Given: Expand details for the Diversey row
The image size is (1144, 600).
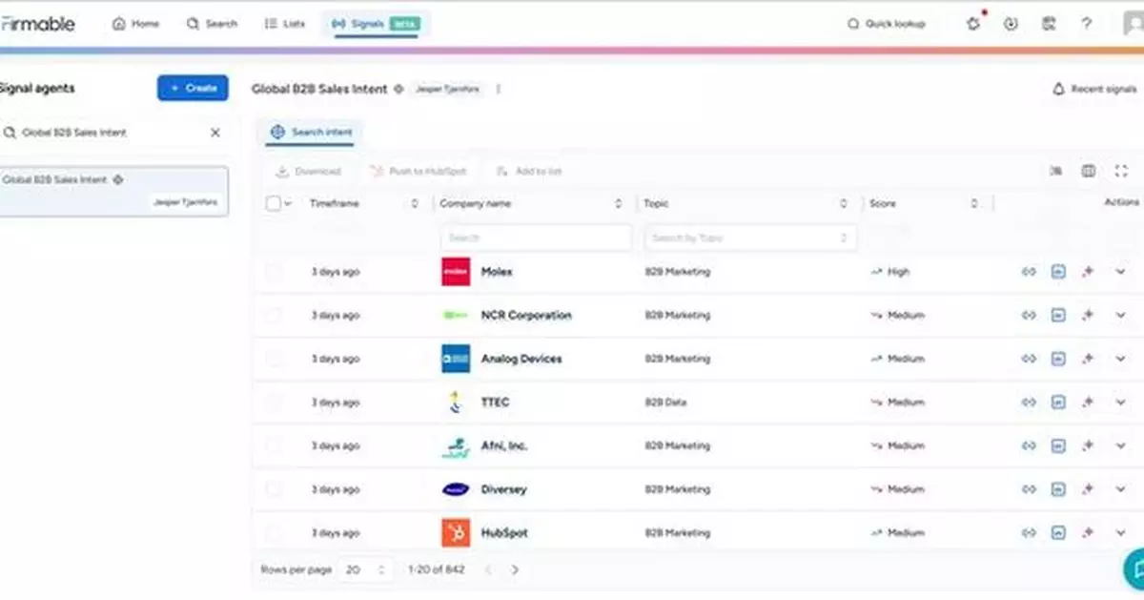Looking at the screenshot, I should 1119,488.
